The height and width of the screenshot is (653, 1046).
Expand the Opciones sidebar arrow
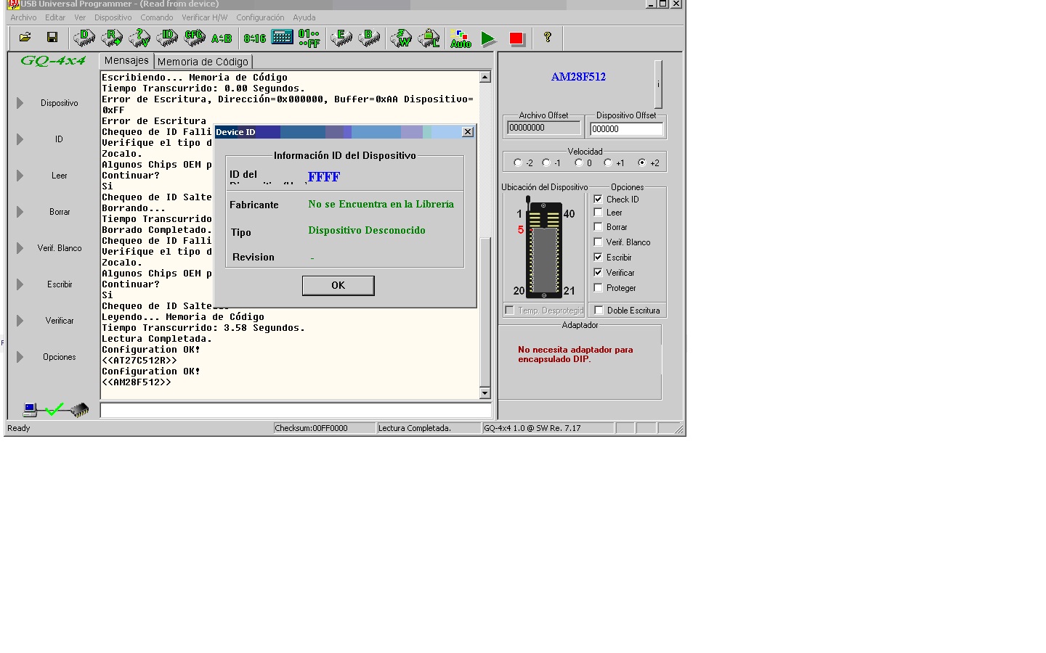pyautogui.click(x=20, y=357)
